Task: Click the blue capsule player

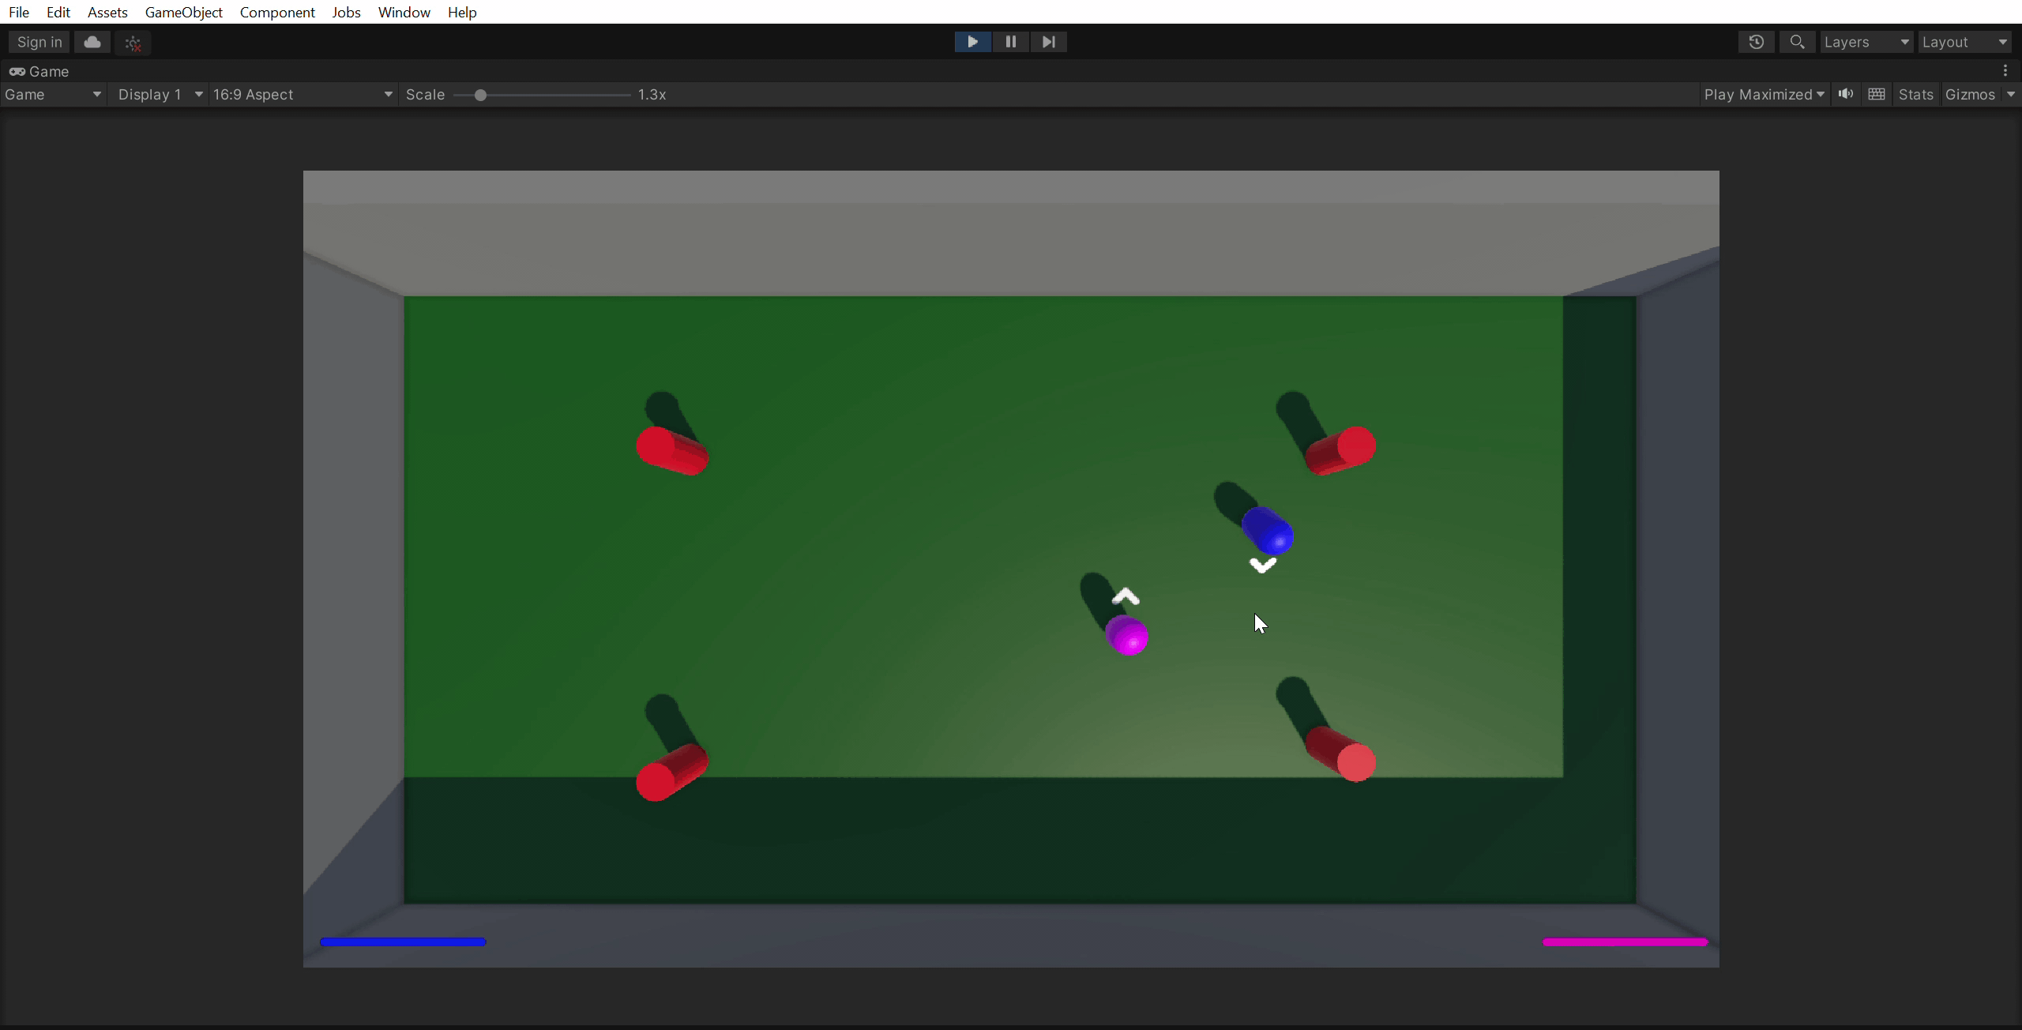Action: 1268,531
